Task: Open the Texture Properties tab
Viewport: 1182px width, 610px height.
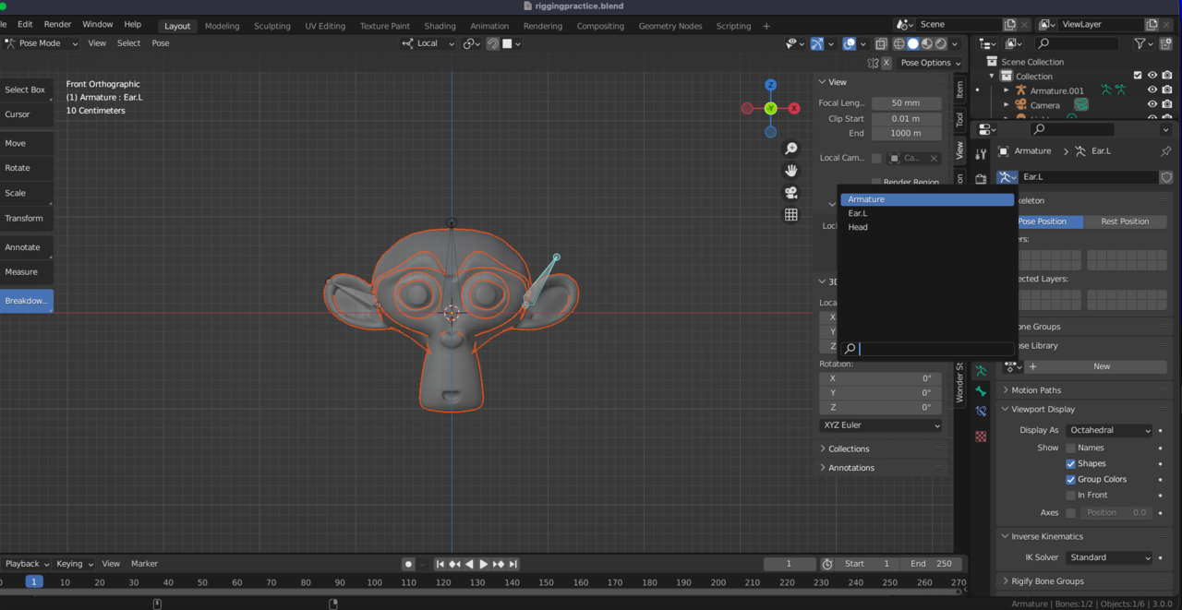Action: point(980,431)
